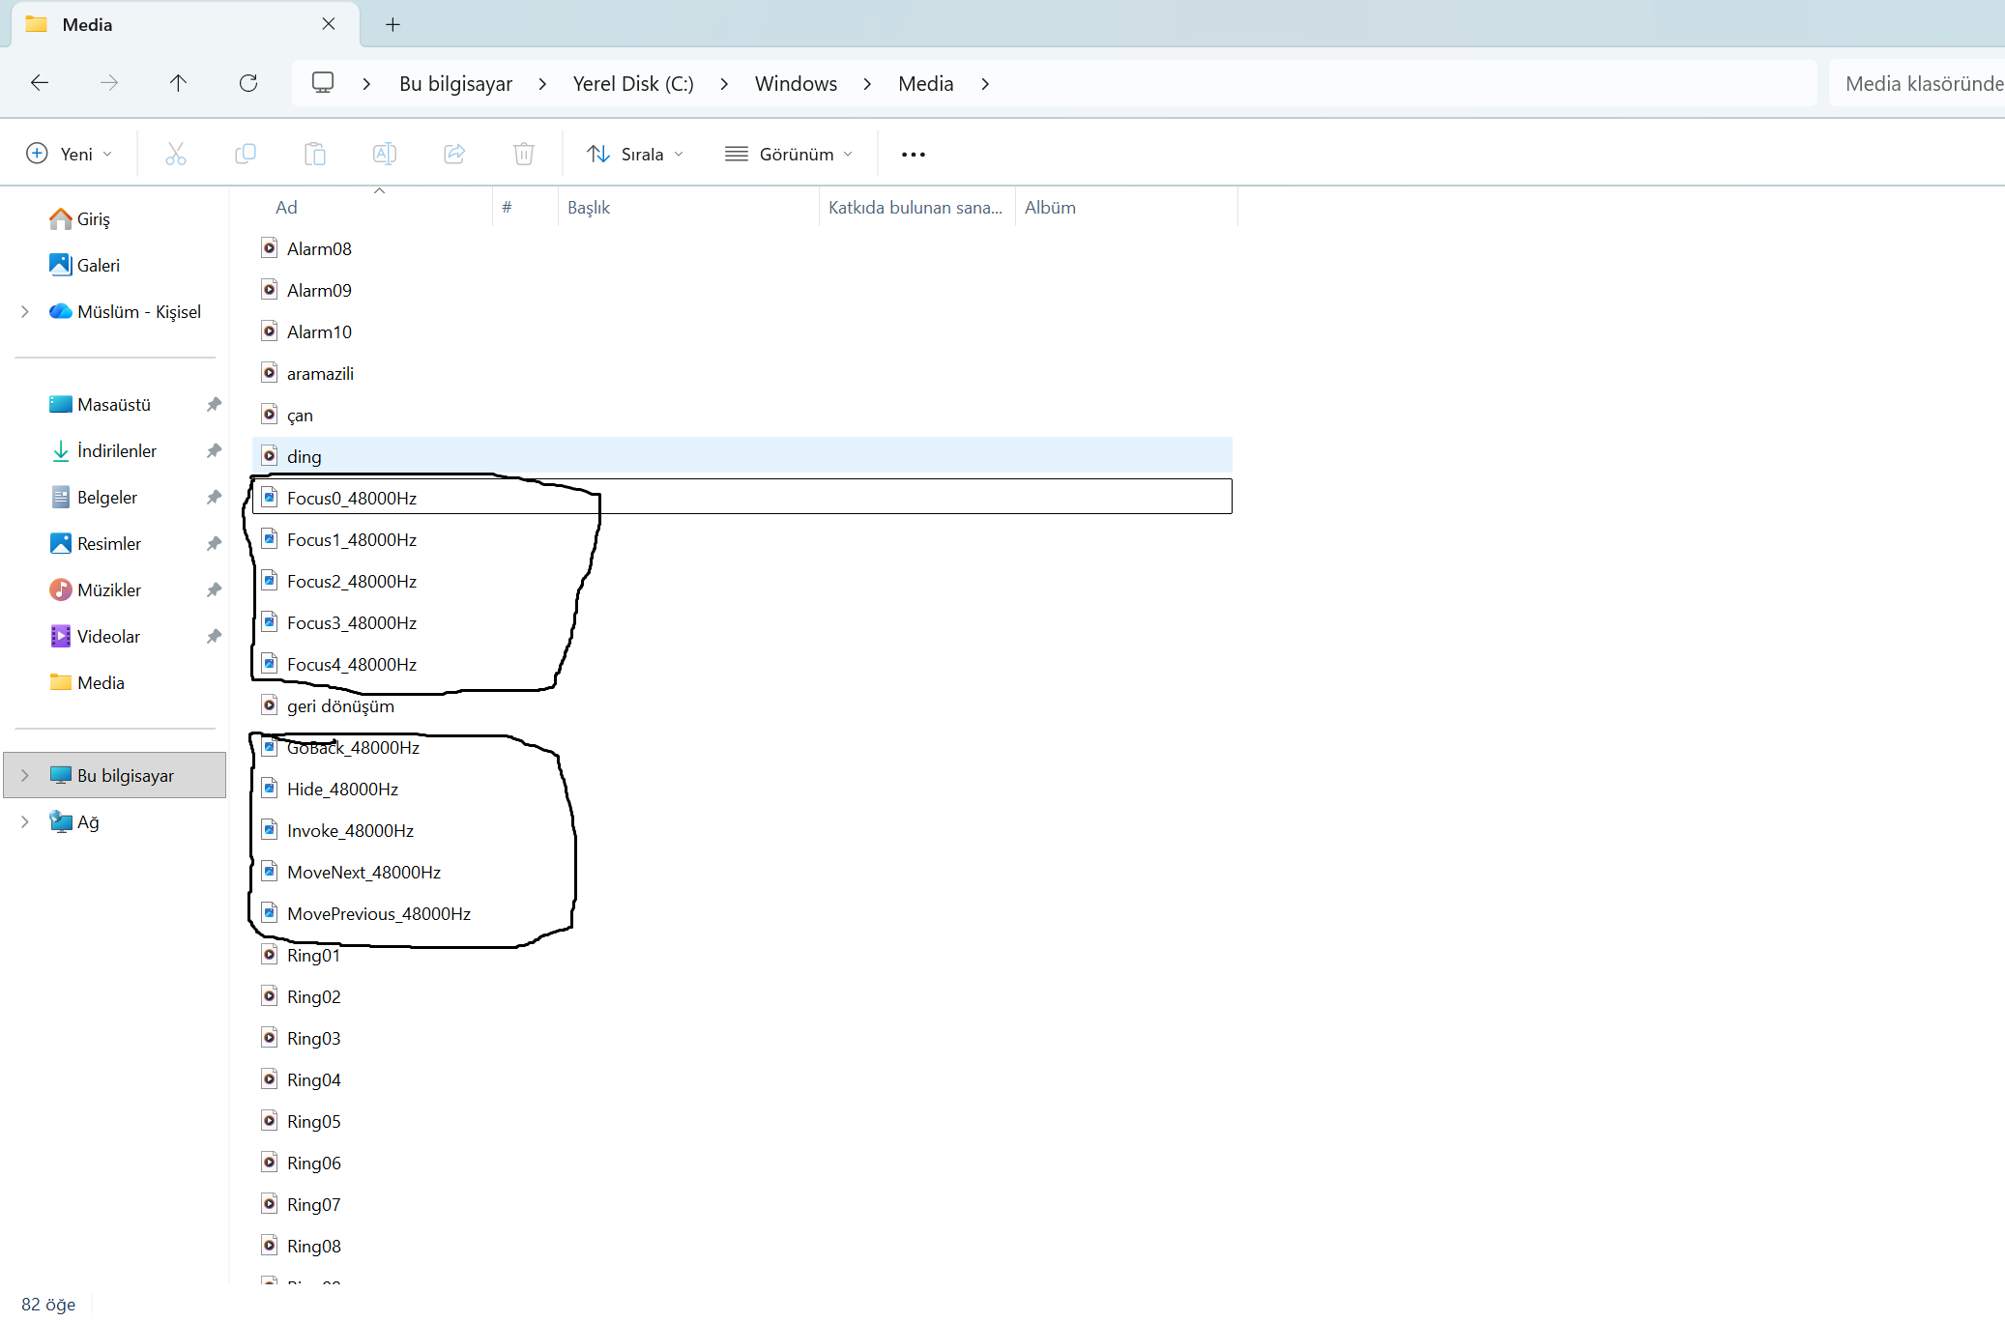Image resolution: width=2005 pixels, height=1322 pixels.
Task: Open the Yeni dropdown
Action: (x=70, y=154)
